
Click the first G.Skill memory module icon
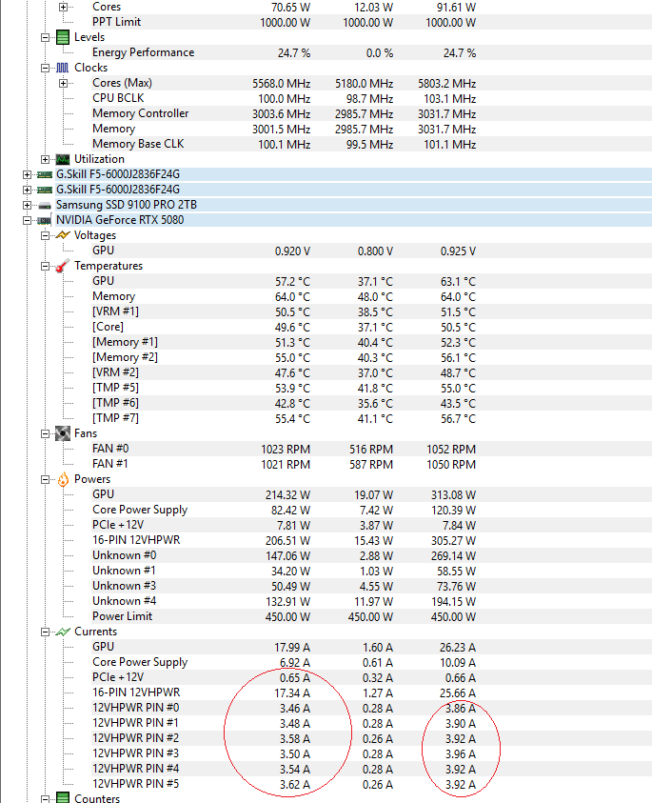(45, 174)
